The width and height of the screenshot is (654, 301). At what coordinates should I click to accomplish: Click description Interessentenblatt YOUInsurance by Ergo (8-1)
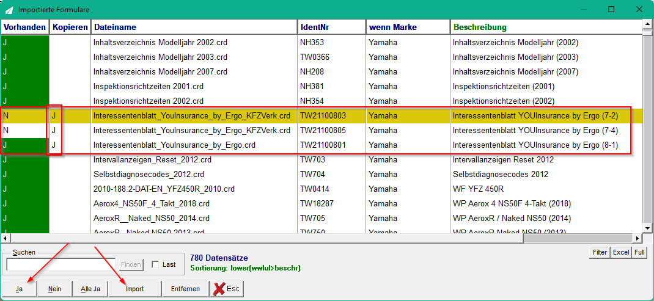point(535,145)
